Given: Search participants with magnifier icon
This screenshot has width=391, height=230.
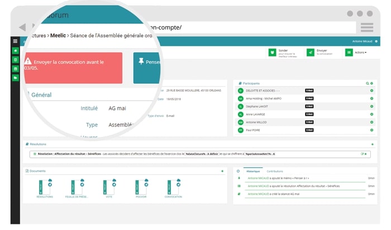Looking at the screenshot, I should click(367, 83).
